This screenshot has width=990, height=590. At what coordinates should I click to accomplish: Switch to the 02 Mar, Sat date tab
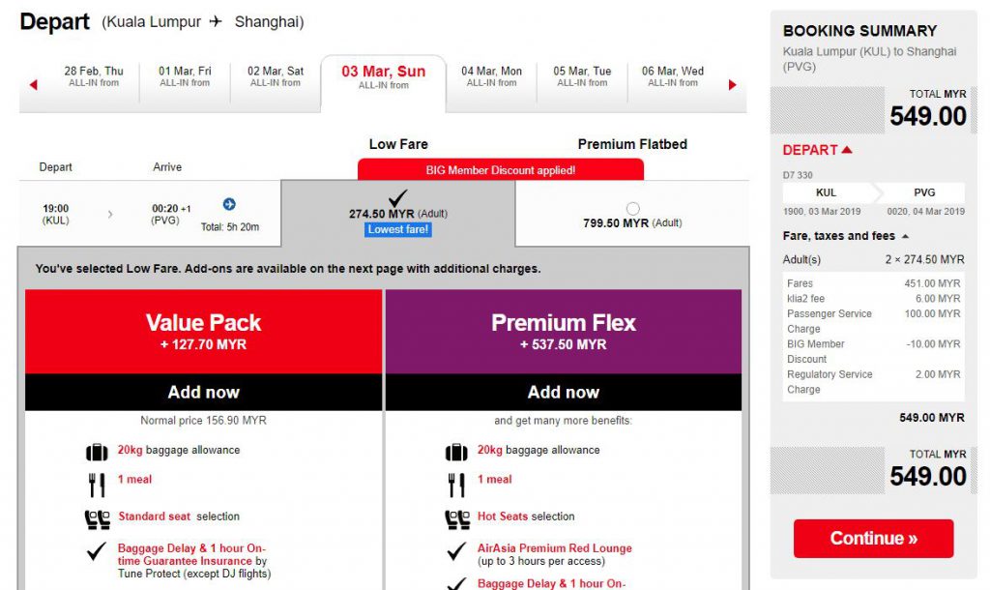276,76
